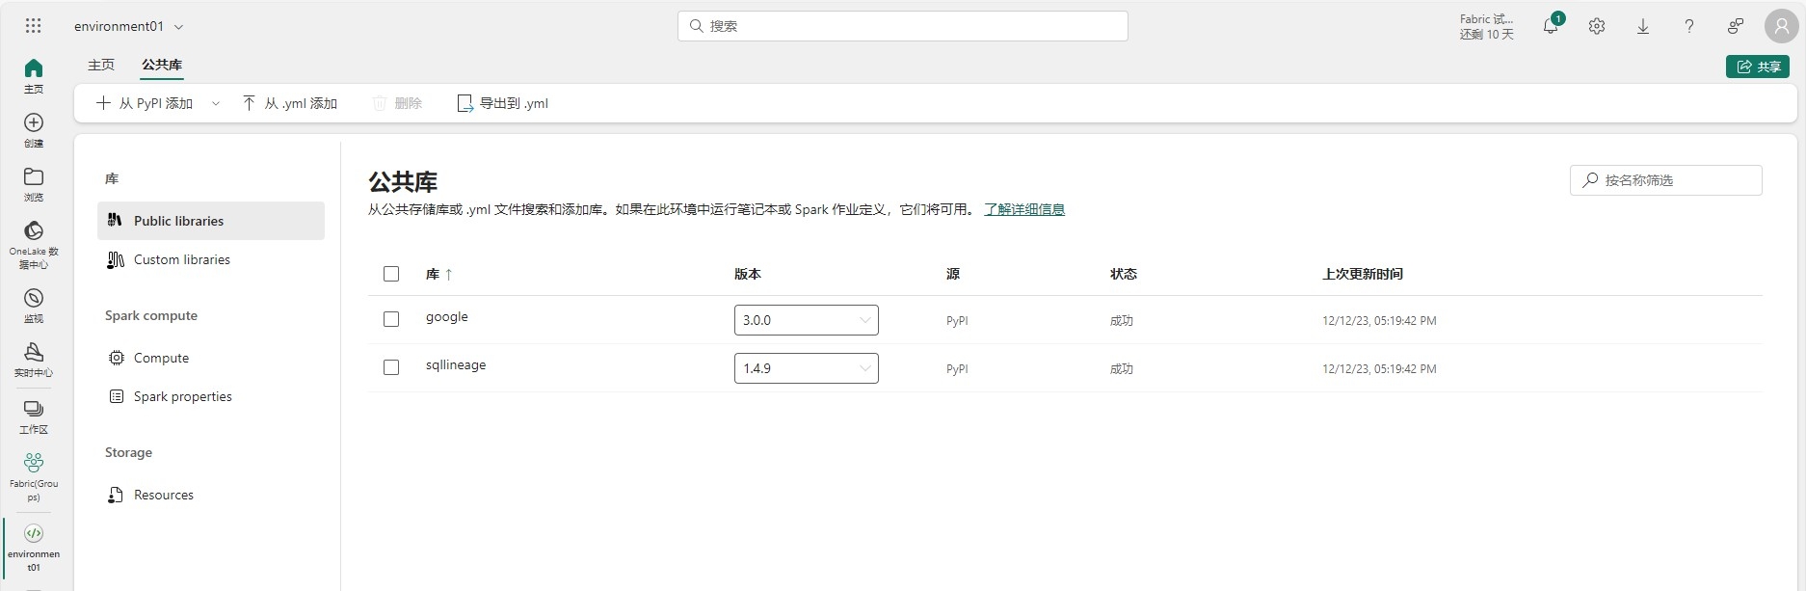This screenshot has width=1806, height=591.
Task: Toggle the select-all checkbox in header
Action: tap(391, 274)
